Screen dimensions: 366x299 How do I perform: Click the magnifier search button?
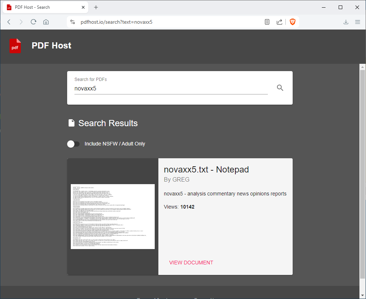pos(280,88)
